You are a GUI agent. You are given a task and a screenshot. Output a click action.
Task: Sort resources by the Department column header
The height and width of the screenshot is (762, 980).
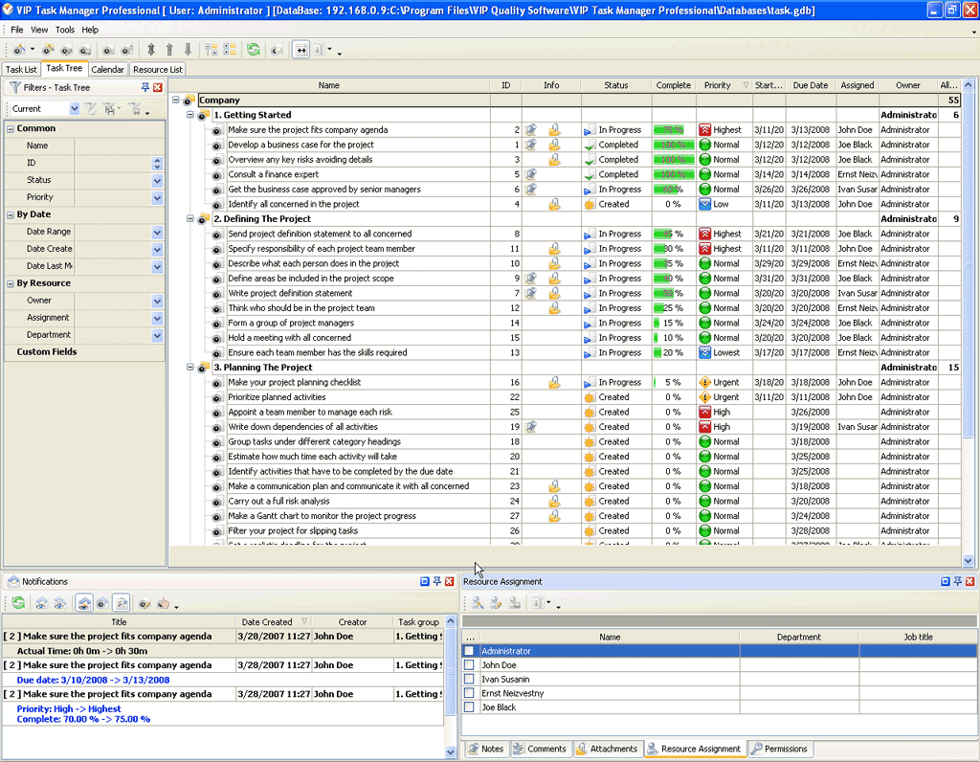(x=799, y=637)
